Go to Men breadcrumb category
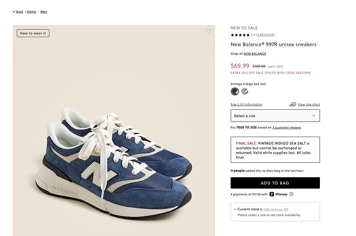The image size is (356, 236). tap(44, 11)
